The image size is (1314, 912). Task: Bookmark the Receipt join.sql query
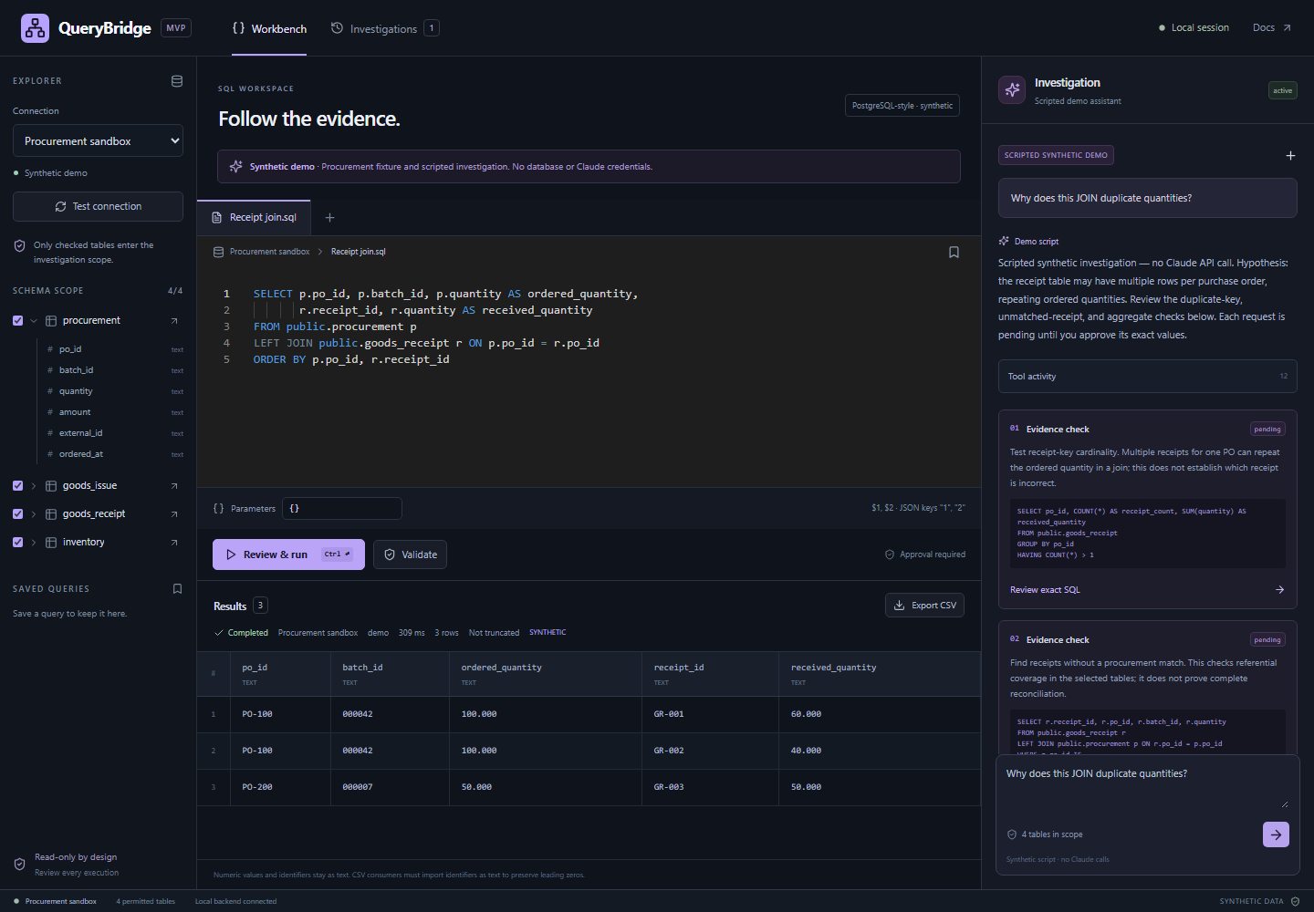coord(954,252)
